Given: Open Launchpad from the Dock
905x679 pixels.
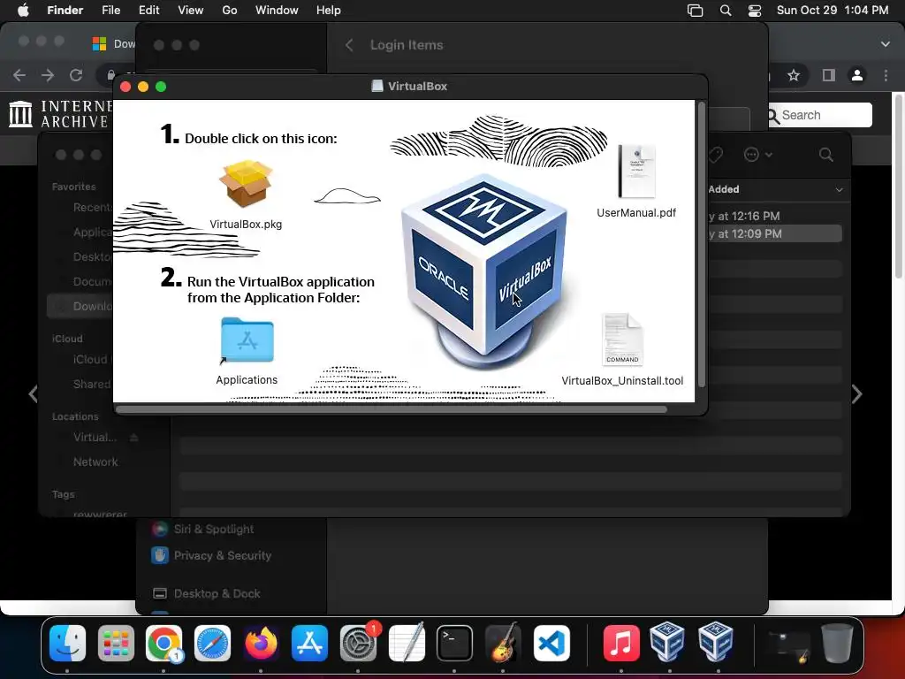Looking at the screenshot, I should [116, 643].
